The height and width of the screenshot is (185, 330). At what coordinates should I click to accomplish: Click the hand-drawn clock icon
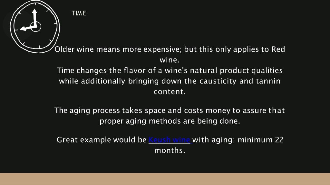35,26
